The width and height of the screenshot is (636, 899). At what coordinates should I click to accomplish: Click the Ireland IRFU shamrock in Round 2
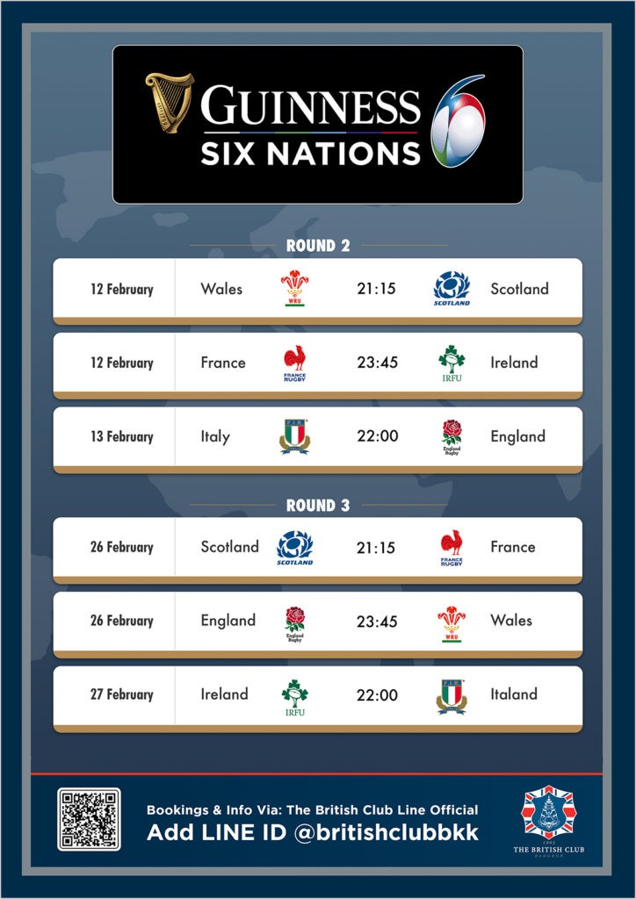(x=452, y=363)
